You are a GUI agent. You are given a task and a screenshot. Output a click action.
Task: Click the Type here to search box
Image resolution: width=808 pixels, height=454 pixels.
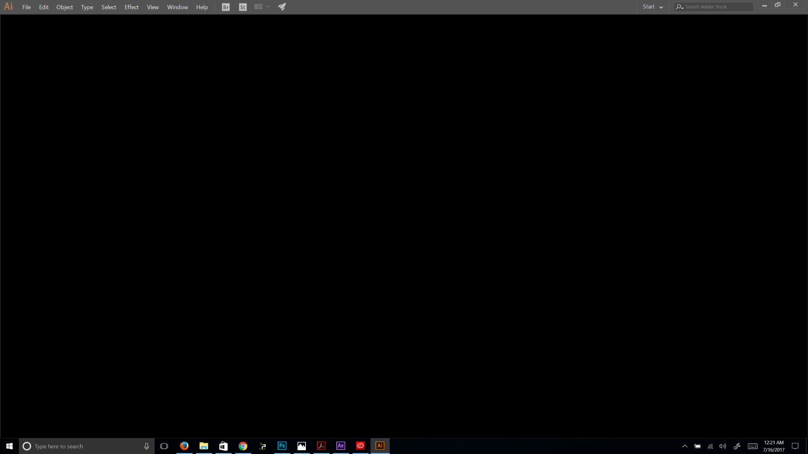[x=87, y=446]
